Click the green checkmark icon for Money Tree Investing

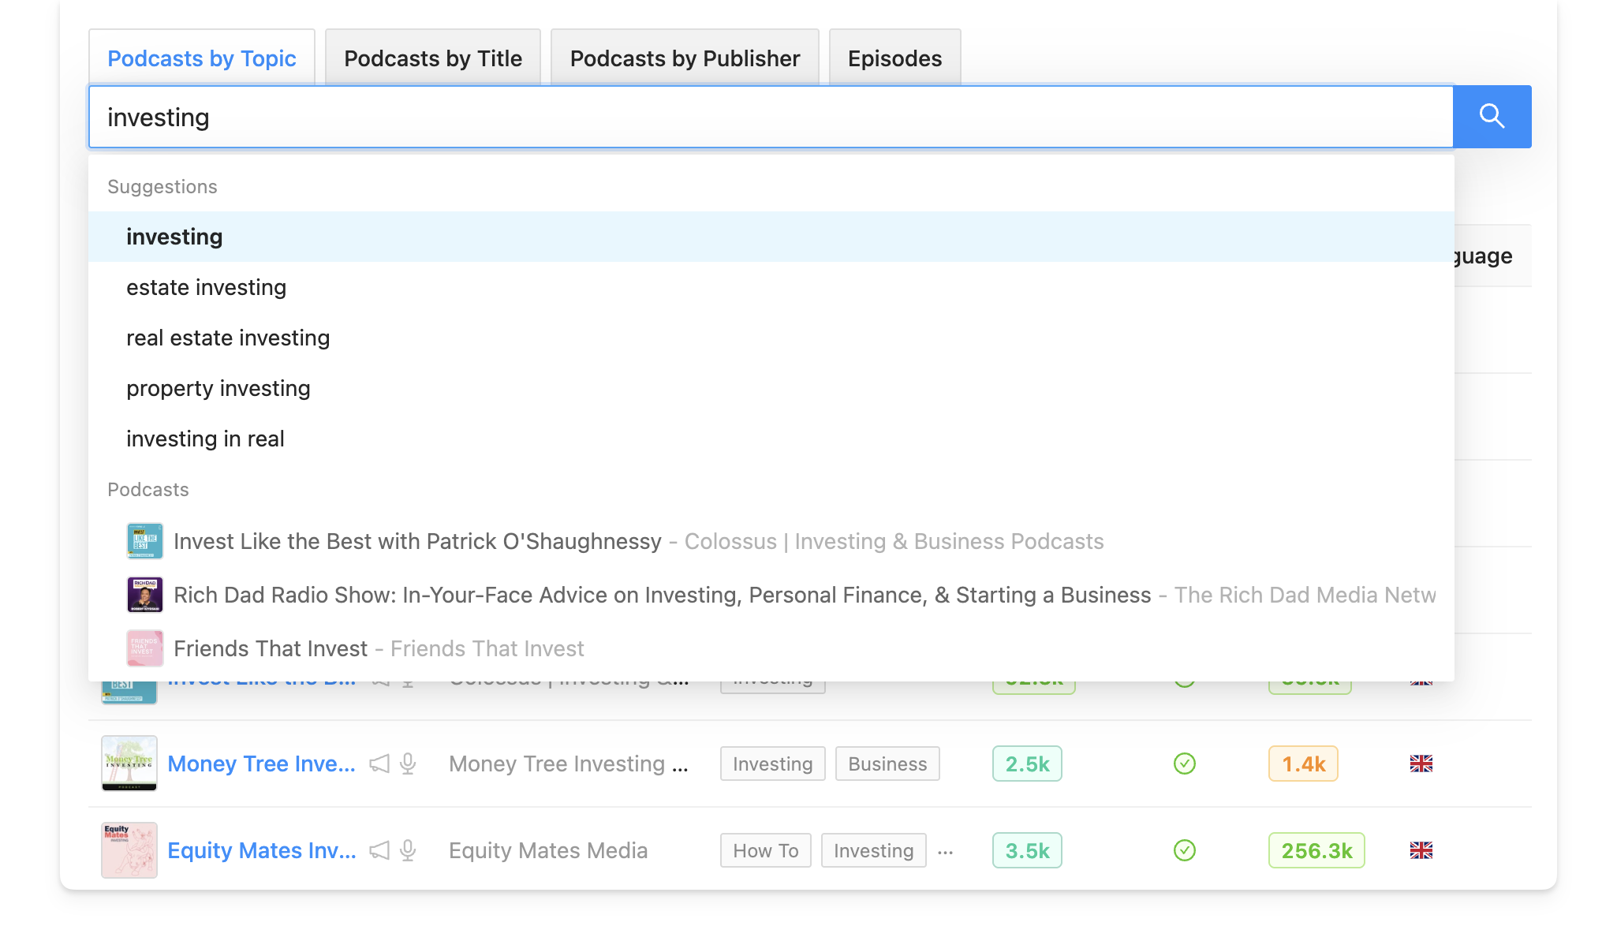pyautogui.click(x=1184, y=764)
